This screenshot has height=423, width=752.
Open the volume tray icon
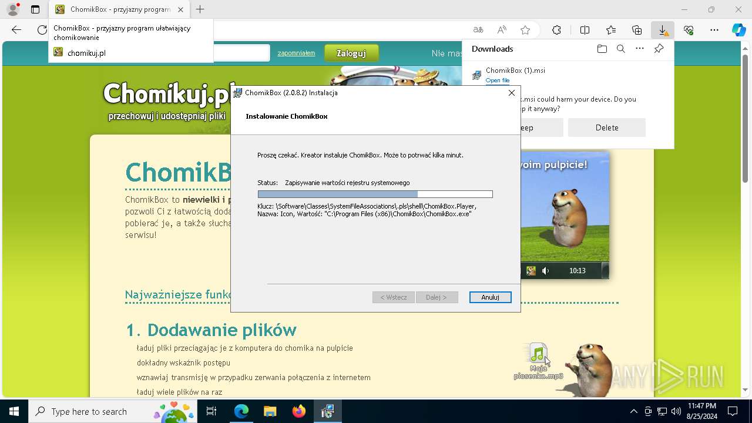676,411
